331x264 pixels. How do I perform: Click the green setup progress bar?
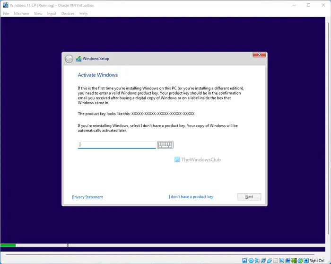(8, 245)
